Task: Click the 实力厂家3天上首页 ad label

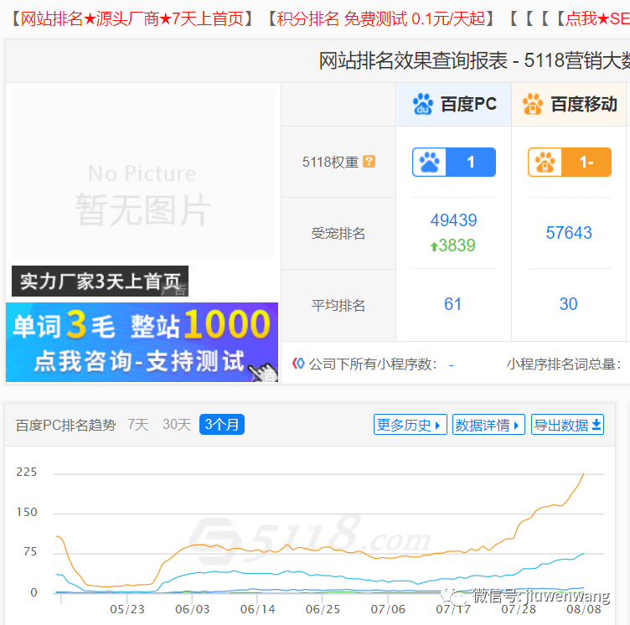Action: tap(100, 281)
